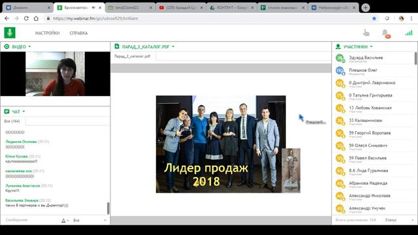418x235 pixels.
Task: Click the browser extension icon beside star
Action: click(x=387, y=18)
